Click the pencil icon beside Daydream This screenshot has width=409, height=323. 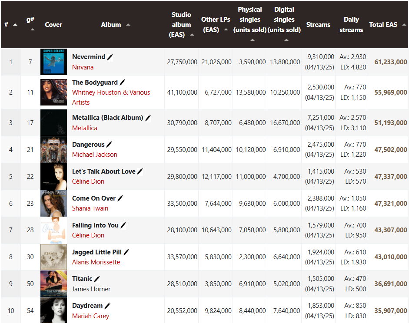tap(107, 306)
